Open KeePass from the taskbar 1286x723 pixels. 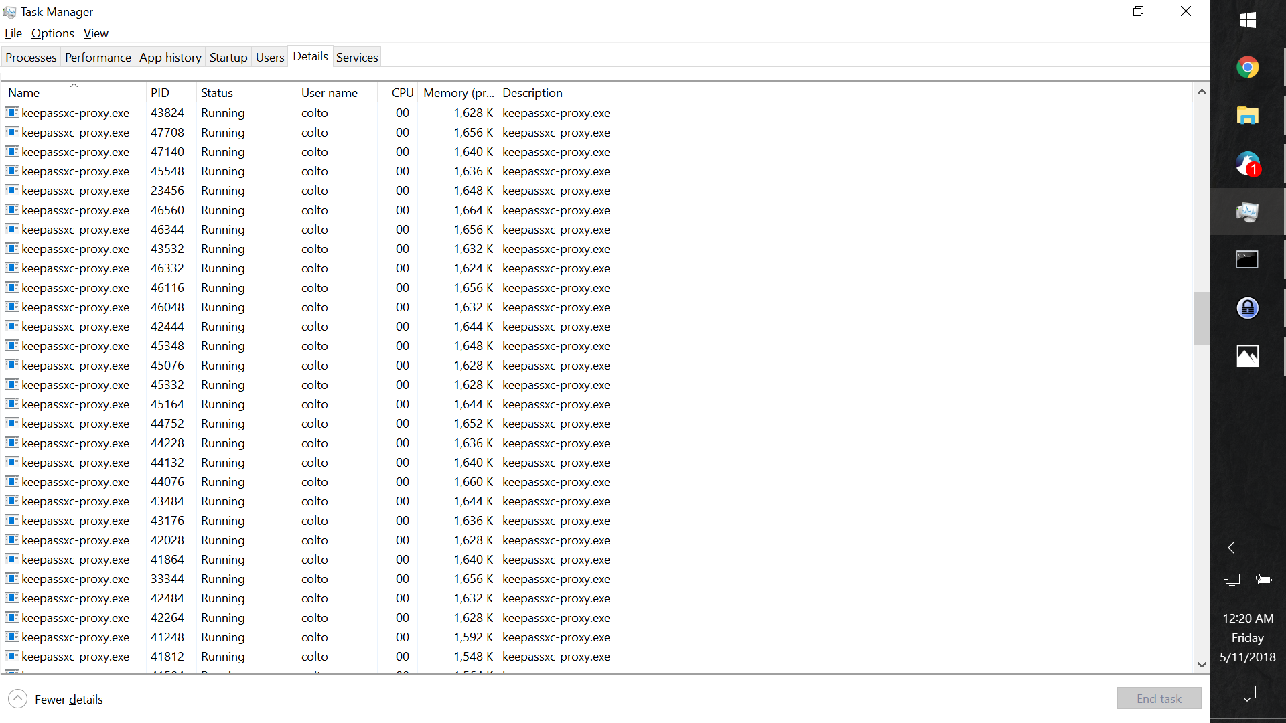(1247, 308)
